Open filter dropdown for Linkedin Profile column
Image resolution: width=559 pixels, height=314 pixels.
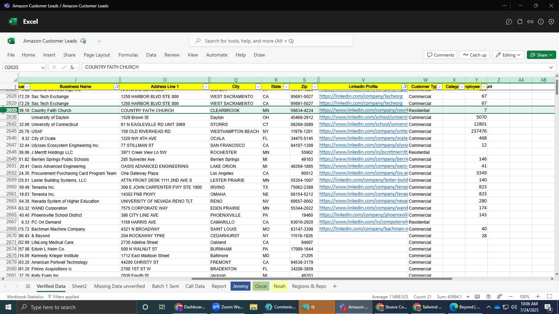pyautogui.click(x=404, y=87)
